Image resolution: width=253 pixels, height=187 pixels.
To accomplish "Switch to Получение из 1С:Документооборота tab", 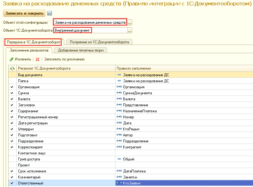I will pyautogui.click(x=99, y=42).
